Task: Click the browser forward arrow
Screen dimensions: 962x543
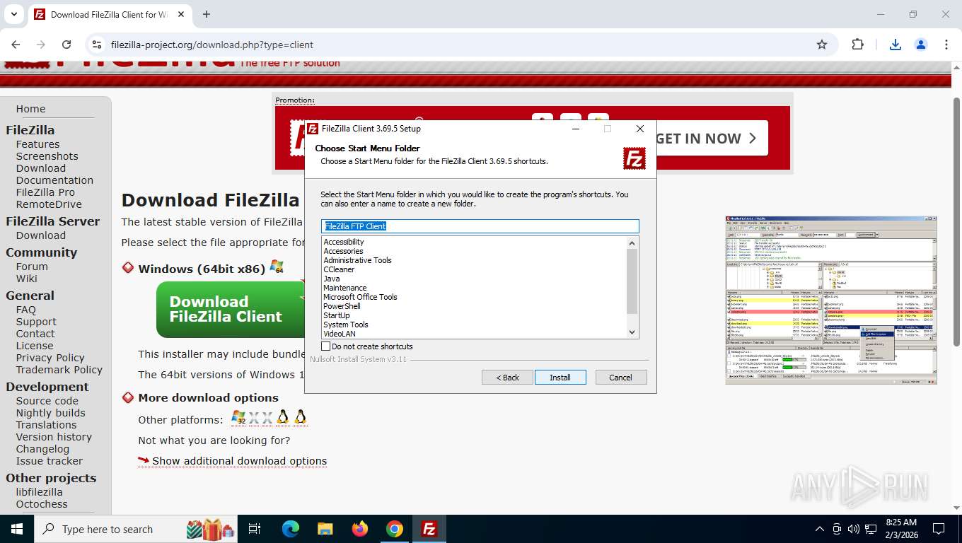Action: [41, 45]
